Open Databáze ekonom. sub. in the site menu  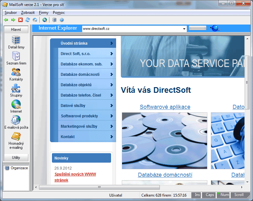click(87, 64)
